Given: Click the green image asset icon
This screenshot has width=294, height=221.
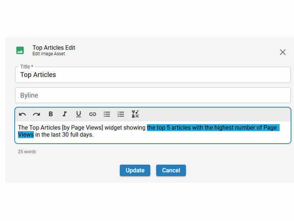Looking at the screenshot, I should 20,50.
